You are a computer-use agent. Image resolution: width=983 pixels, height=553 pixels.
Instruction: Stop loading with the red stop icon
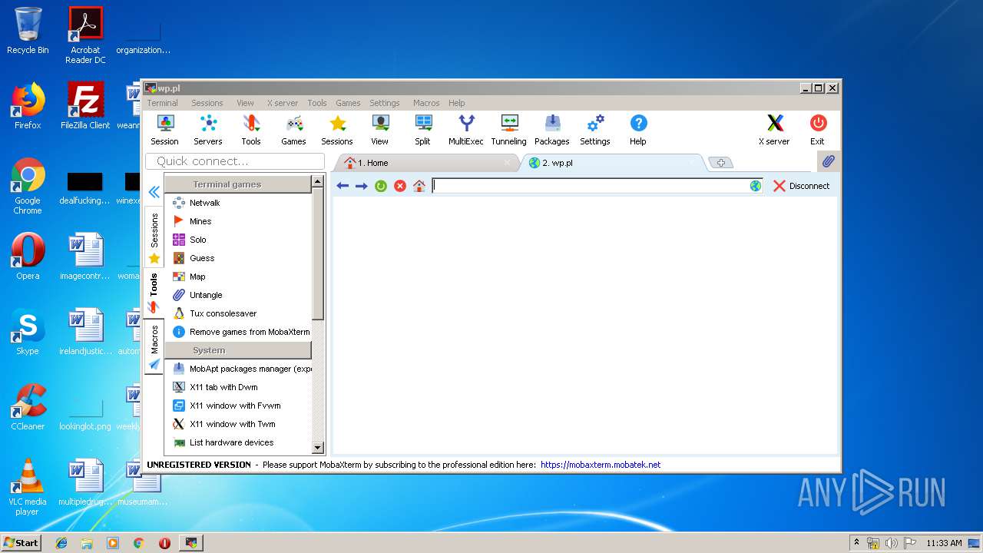pyautogui.click(x=400, y=186)
